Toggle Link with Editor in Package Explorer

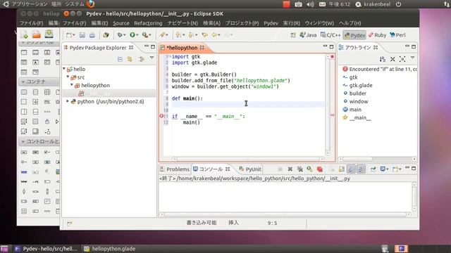click(x=130, y=59)
